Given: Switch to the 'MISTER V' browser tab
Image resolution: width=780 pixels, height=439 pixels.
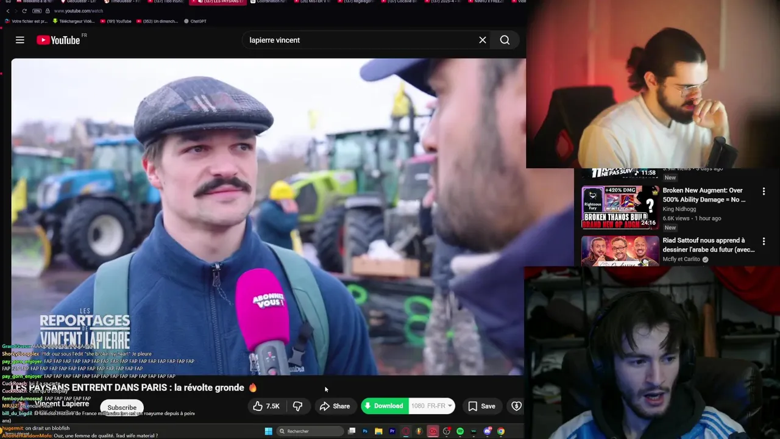Looking at the screenshot, I should coord(313,2).
